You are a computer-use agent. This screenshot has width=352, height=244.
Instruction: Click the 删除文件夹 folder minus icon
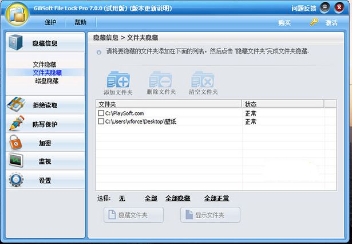pos(160,80)
